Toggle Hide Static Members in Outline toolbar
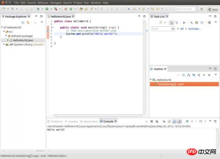 [x=199, y=75]
